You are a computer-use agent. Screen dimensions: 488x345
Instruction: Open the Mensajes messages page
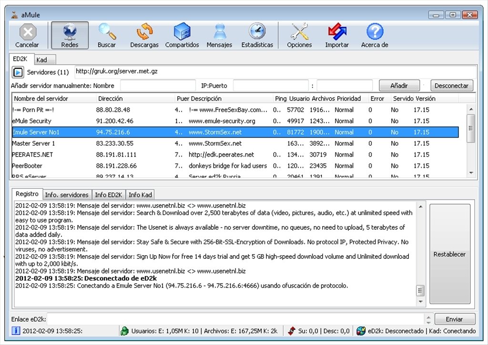point(219,35)
